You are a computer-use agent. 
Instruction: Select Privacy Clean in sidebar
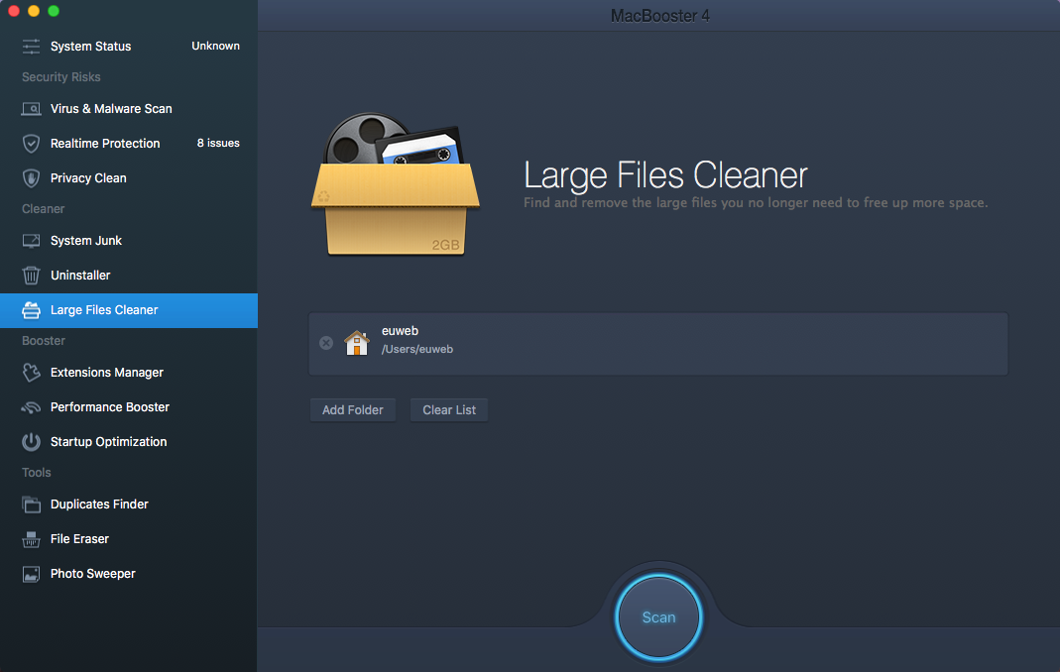pos(129,177)
